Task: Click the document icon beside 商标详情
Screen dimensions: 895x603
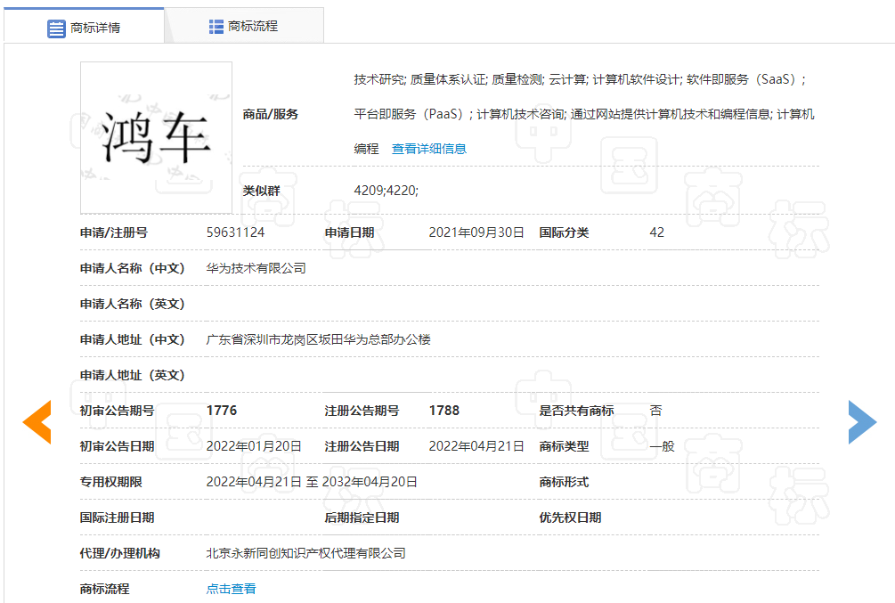Action: click(56, 28)
